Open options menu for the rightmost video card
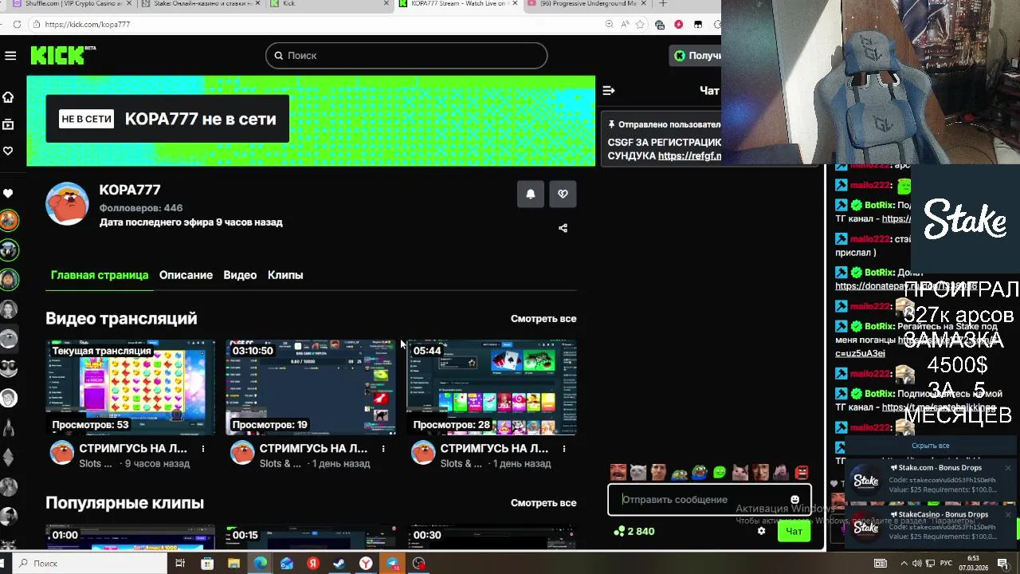The height and width of the screenshot is (574, 1020). coord(564,449)
